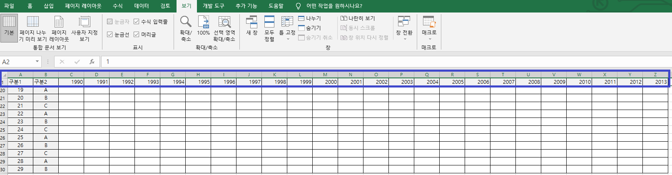The image size is (672, 175).
Task: Open a New Window (새 창)
Action: (252, 26)
